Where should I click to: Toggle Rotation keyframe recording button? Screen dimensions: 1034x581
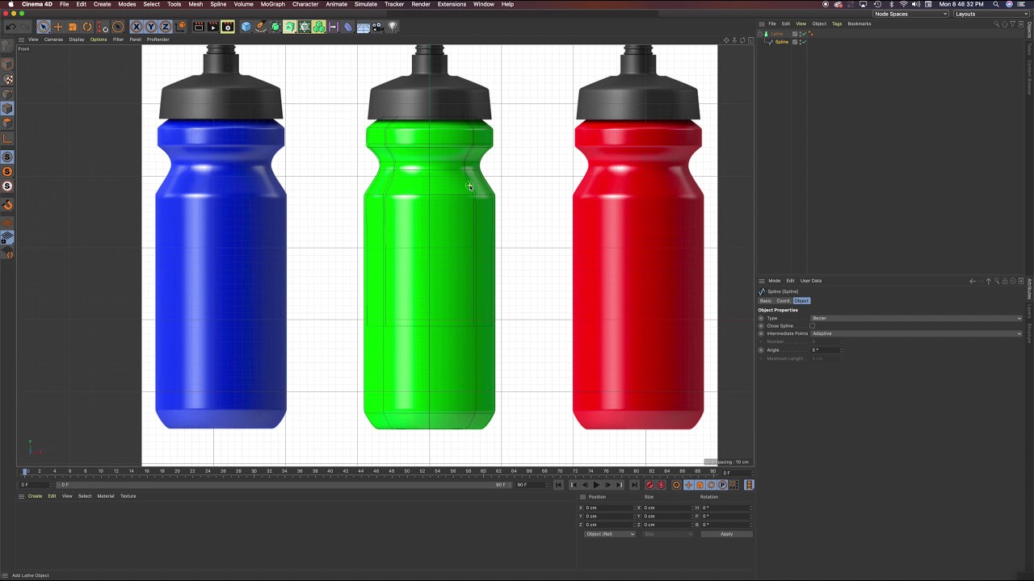pyautogui.click(x=711, y=485)
